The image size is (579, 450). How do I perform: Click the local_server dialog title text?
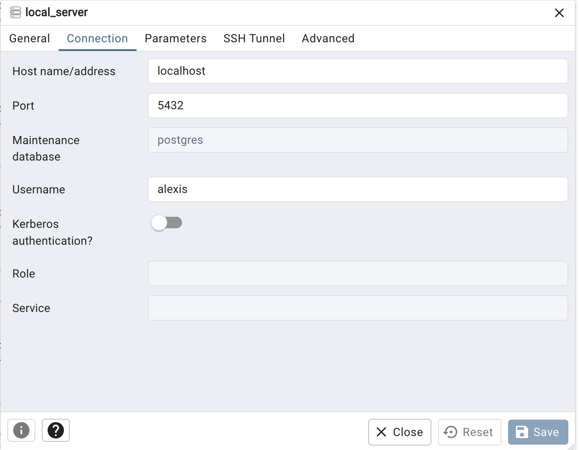(57, 12)
